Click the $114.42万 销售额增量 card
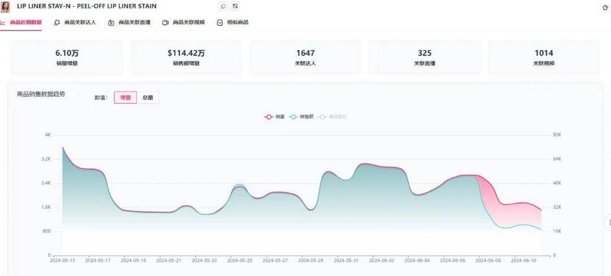This screenshot has height=276, width=611. pyautogui.click(x=186, y=57)
